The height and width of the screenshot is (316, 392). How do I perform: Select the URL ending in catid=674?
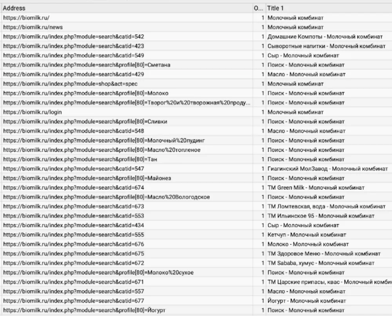[x=74, y=187]
